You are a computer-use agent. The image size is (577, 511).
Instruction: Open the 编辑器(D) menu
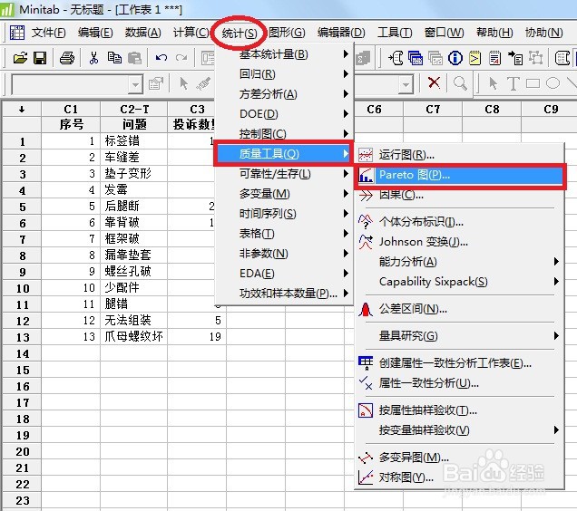pos(341,33)
